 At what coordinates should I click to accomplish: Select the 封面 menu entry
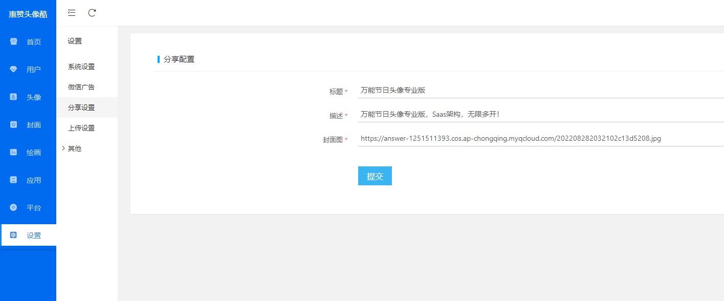click(28, 124)
